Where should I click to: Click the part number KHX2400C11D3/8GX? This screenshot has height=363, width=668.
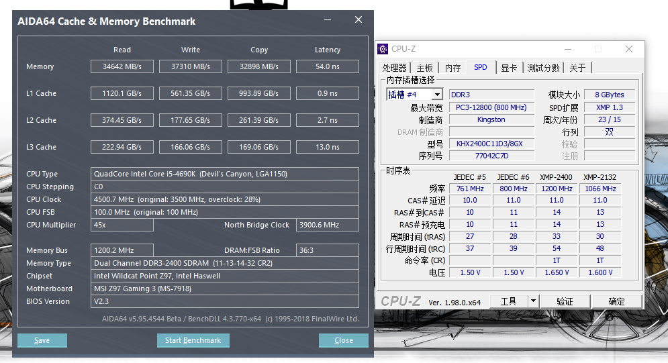[x=491, y=144]
